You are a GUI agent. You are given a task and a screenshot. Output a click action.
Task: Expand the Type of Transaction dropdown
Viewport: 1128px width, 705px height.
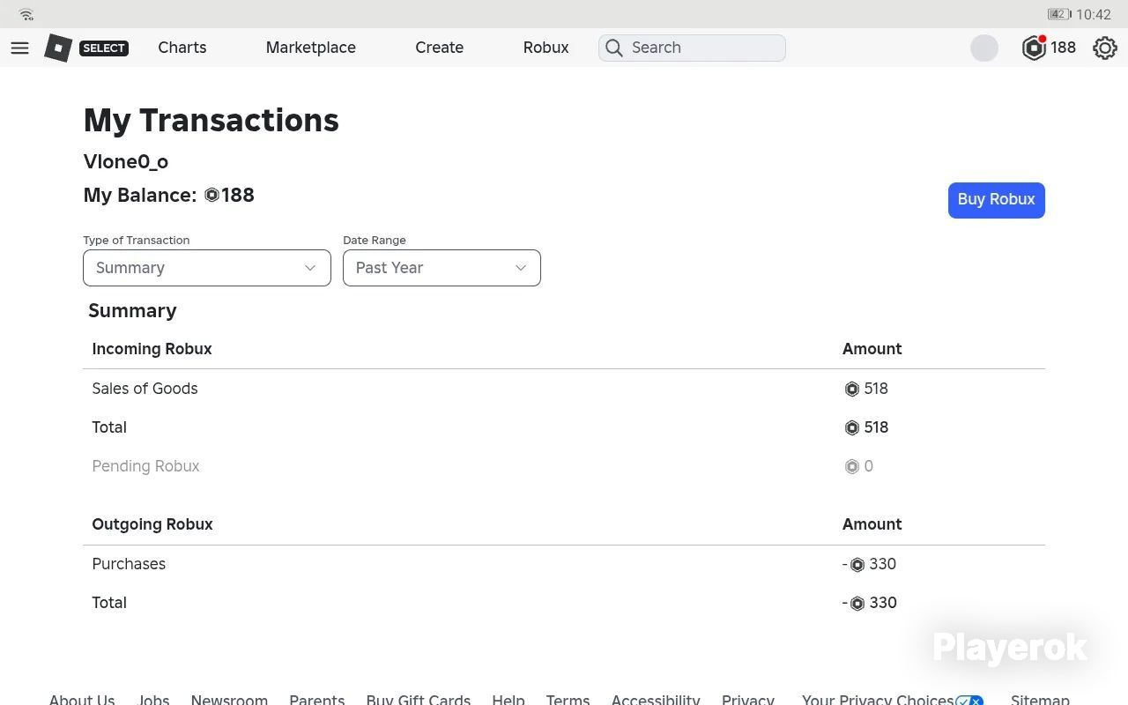click(207, 268)
